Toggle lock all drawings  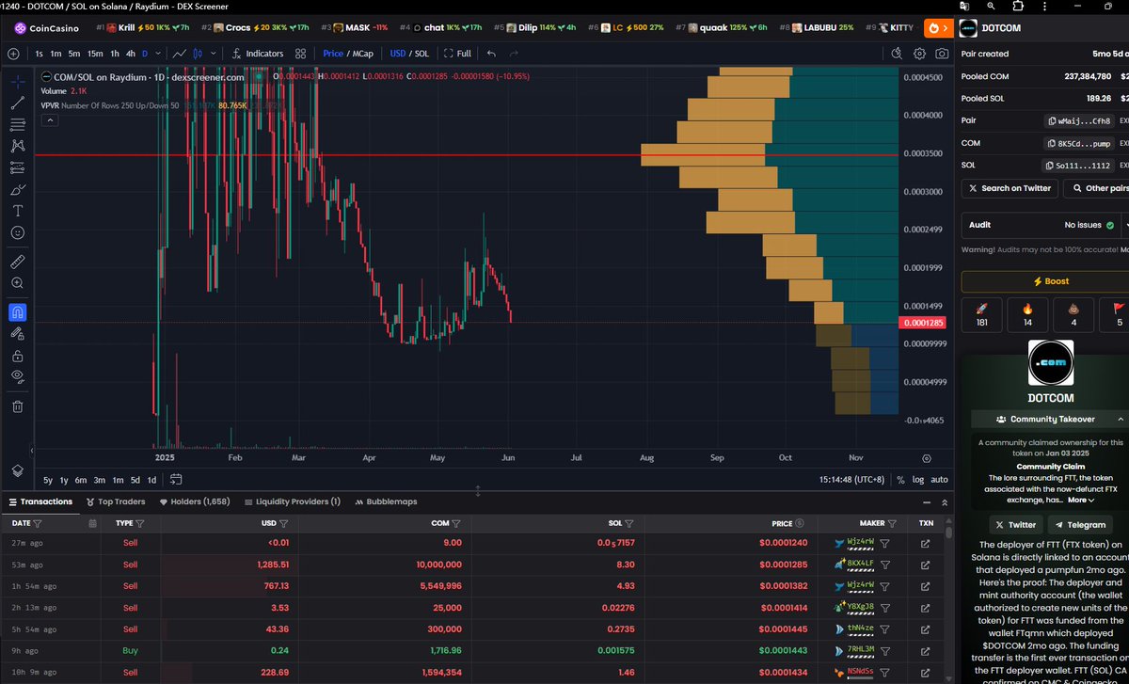point(17,356)
